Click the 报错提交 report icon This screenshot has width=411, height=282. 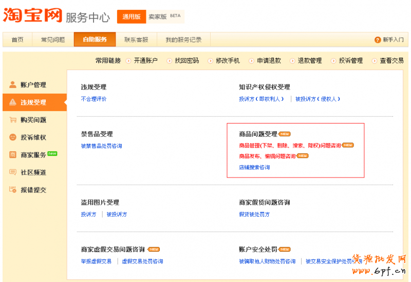click(12, 189)
